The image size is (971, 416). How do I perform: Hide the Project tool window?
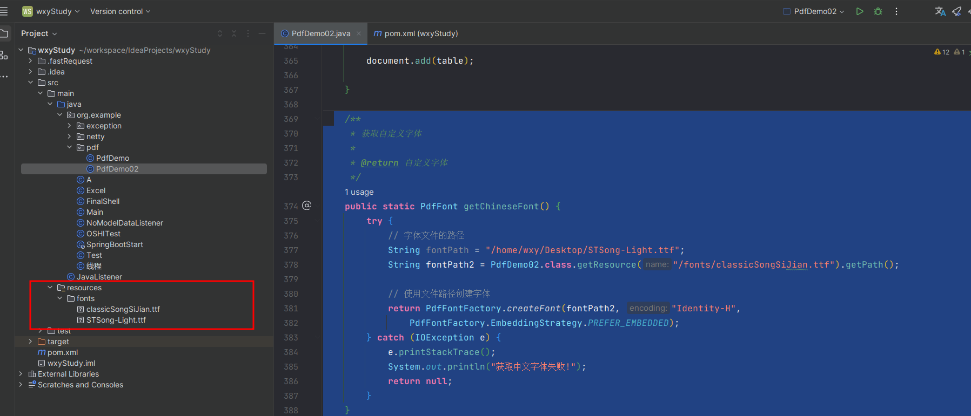pos(262,33)
